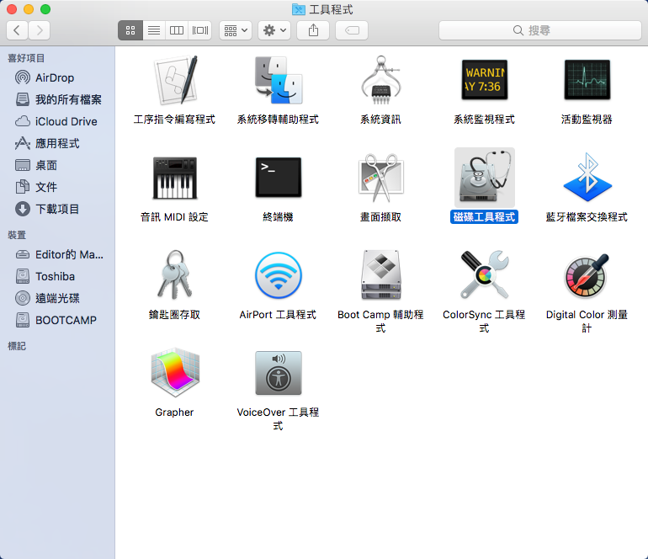Image resolution: width=648 pixels, height=559 pixels.
Task: Click the 畫面擷取 screenshot app icon
Action: pos(380,178)
